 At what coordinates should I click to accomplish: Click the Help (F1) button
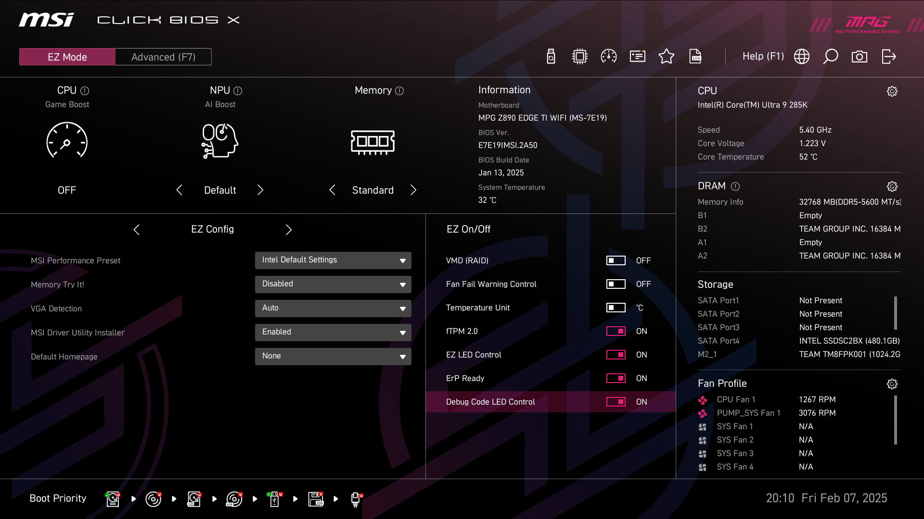coord(763,57)
